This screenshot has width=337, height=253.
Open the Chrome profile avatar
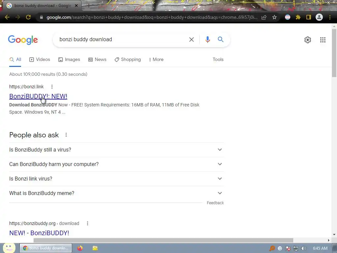(319, 17)
